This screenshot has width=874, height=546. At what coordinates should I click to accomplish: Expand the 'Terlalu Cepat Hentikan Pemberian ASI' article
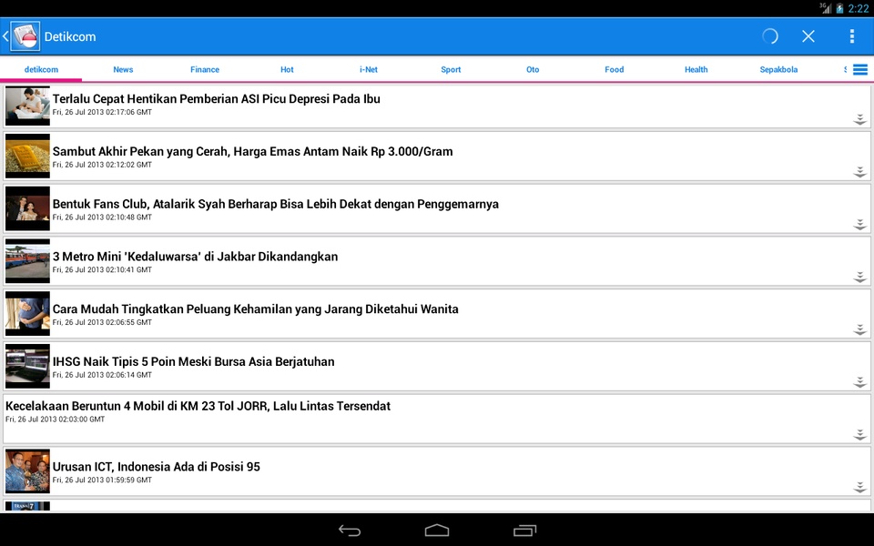(860, 119)
